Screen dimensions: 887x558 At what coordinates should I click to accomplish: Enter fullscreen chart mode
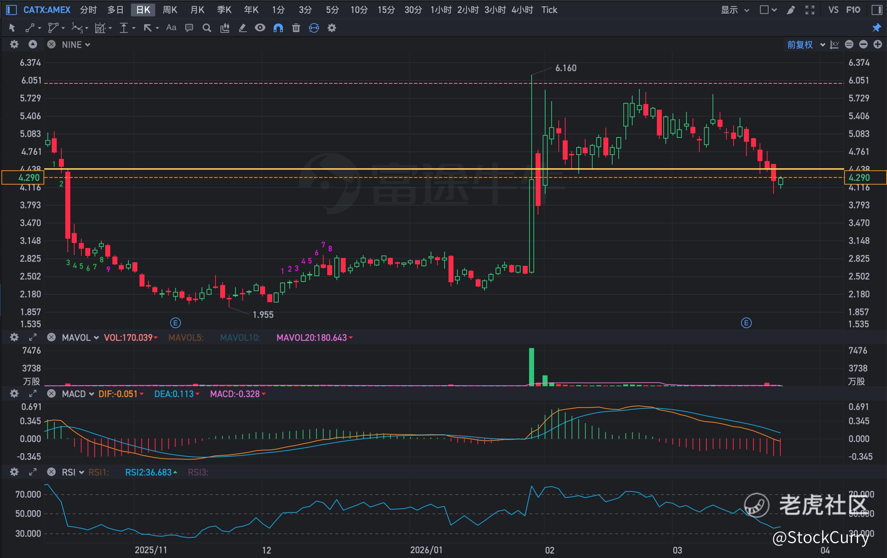click(810, 10)
